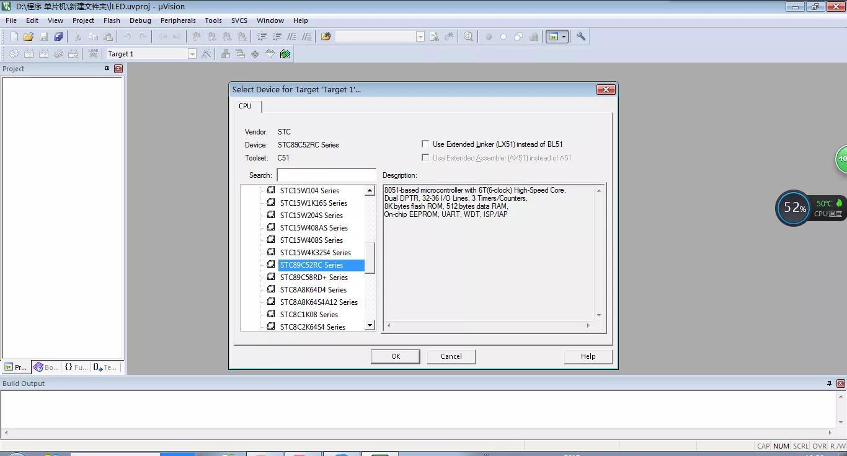
Task: Click the Manage Run-Time Environment diamond icon
Action: (255, 54)
